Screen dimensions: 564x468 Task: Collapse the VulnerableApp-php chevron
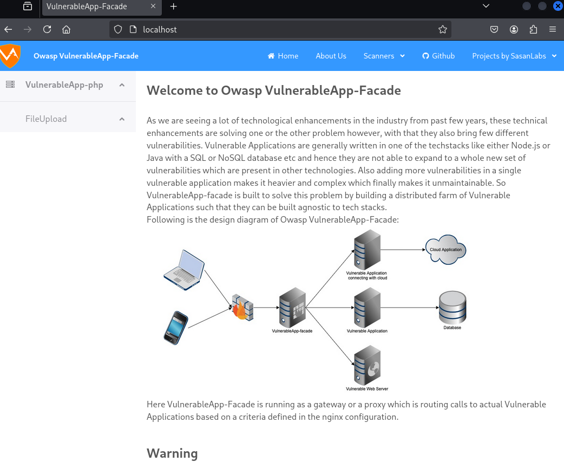coord(122,85)
